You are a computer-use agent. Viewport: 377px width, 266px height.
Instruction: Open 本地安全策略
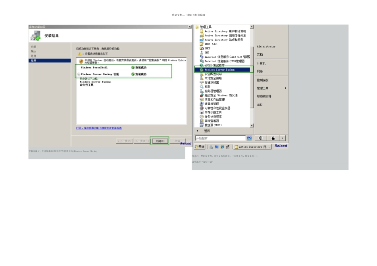pyautogui.click(x=211, y=78)
